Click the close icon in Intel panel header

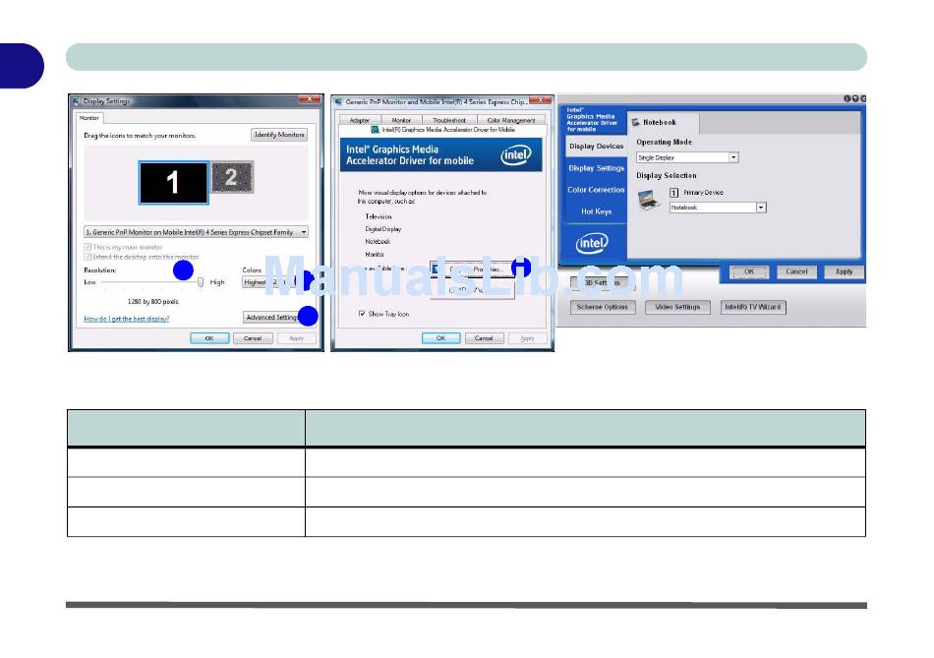(863, 99)
